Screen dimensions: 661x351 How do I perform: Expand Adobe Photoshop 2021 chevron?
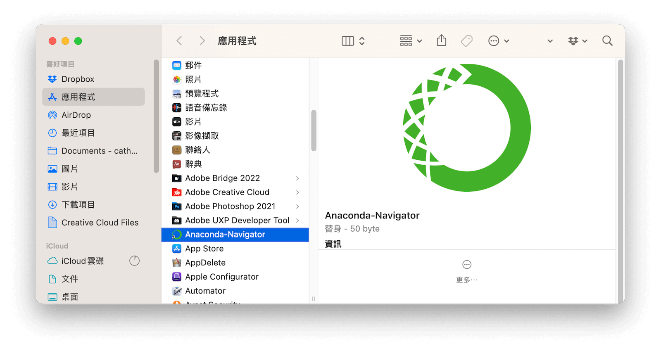point(297,206)
